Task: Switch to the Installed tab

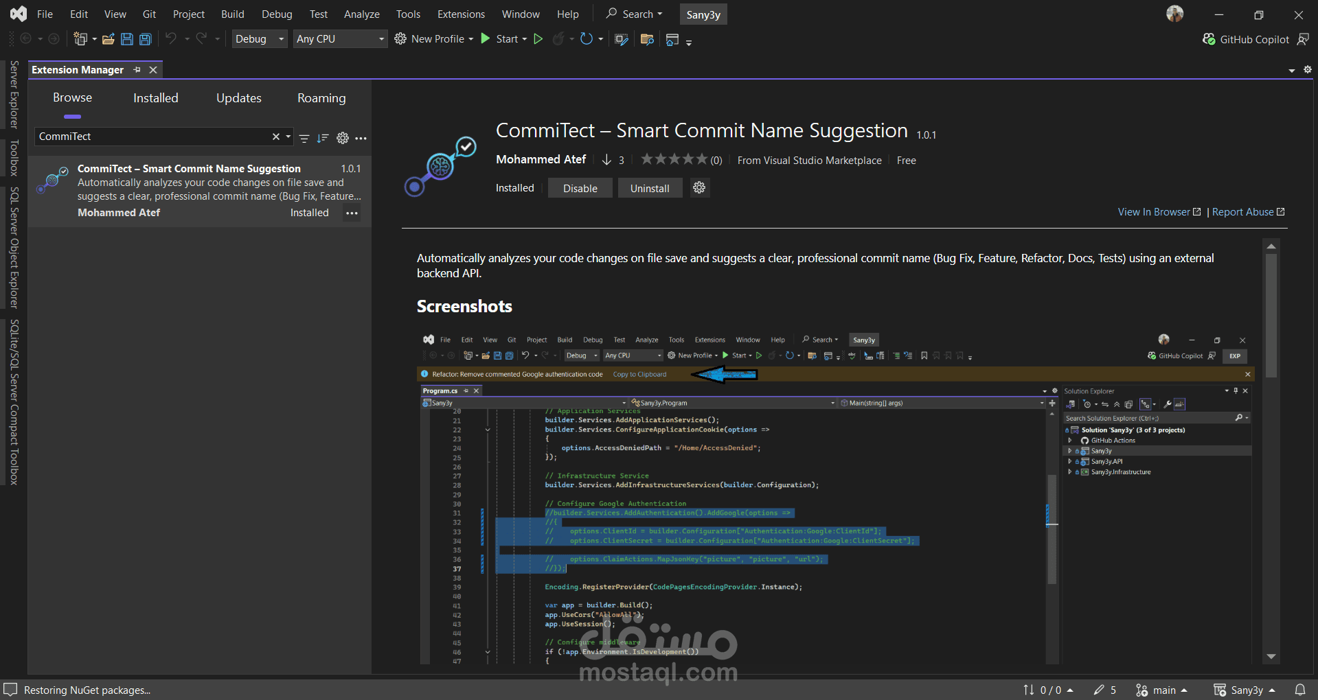Action: click(x=155, y=98)
